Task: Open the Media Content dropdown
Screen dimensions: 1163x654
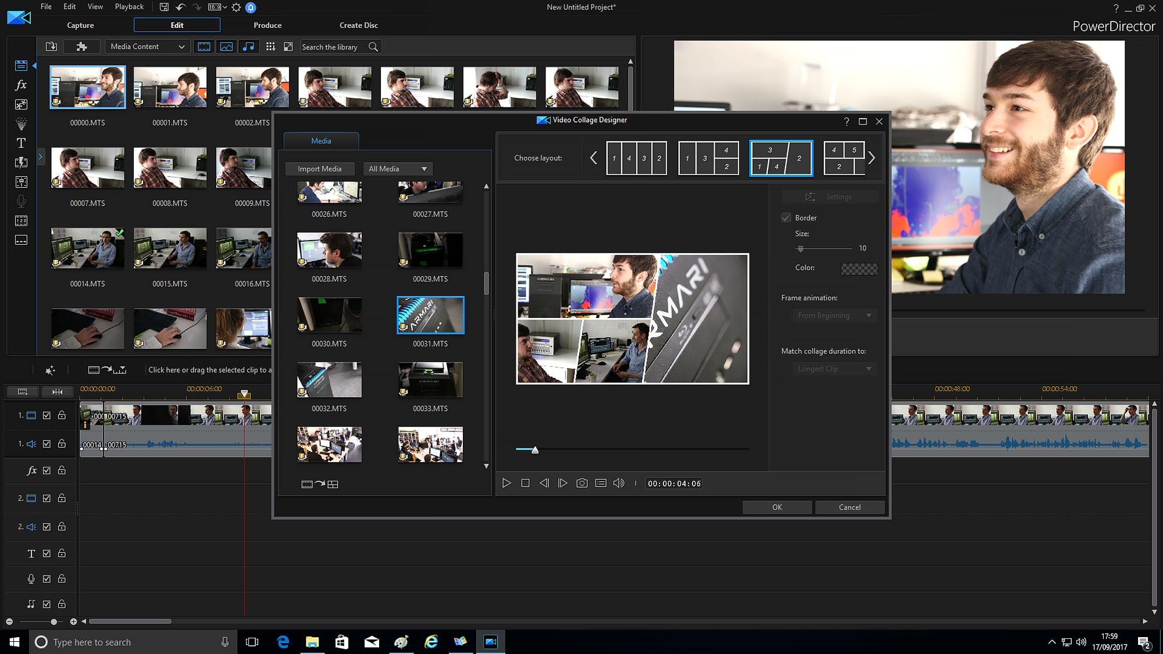Action: coord(147,47)
